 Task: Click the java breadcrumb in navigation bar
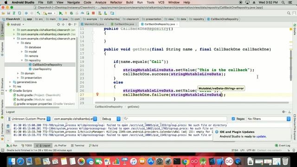(x=63, y=19)
